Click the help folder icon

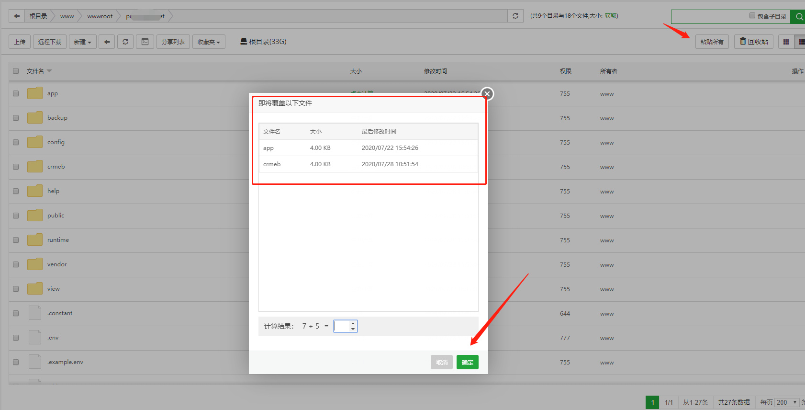[35, 191]
